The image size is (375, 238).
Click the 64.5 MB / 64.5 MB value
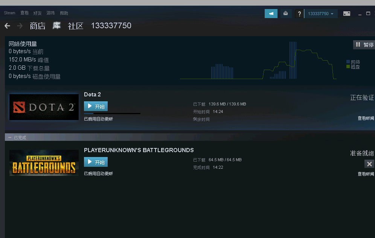[225, 160]
